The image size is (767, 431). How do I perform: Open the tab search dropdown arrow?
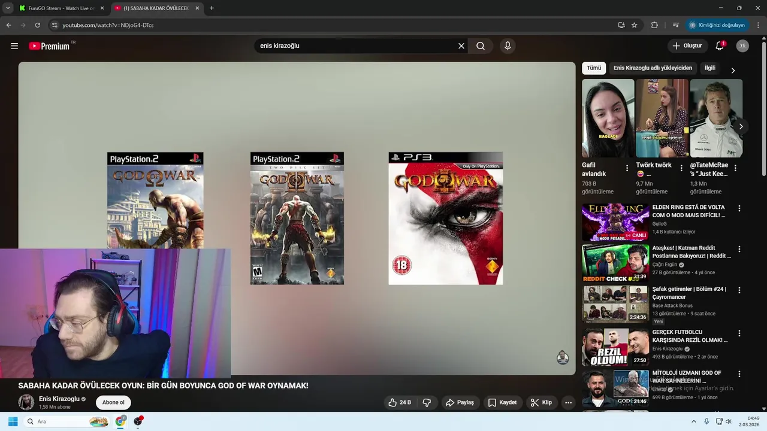(x=7, y=8)
